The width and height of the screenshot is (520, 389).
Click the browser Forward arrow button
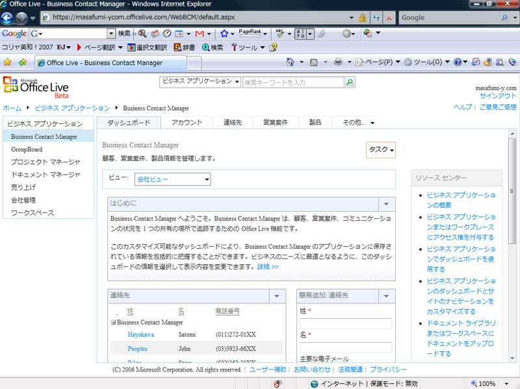[x=21, y=18]
